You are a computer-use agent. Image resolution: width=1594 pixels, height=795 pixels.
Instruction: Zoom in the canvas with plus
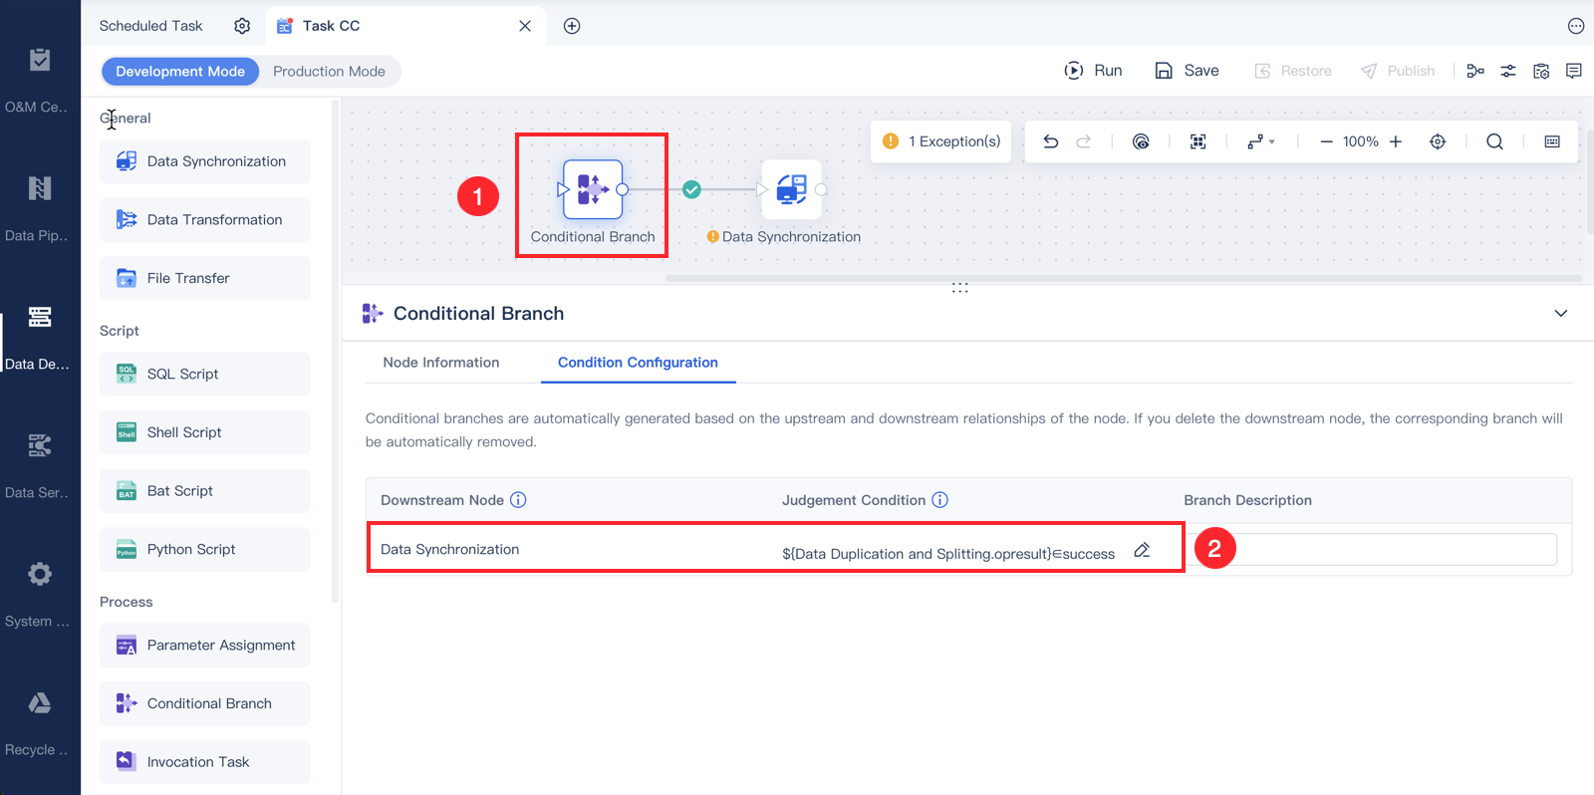pyautogui.click(x=1396, y=141)
